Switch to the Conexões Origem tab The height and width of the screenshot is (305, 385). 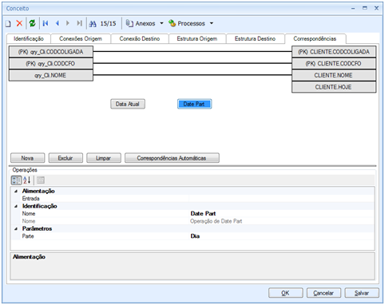pyautogui.click(x=81, y=39)
